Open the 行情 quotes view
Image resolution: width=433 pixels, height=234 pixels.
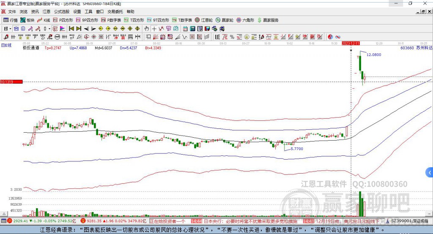coord(10,20)
